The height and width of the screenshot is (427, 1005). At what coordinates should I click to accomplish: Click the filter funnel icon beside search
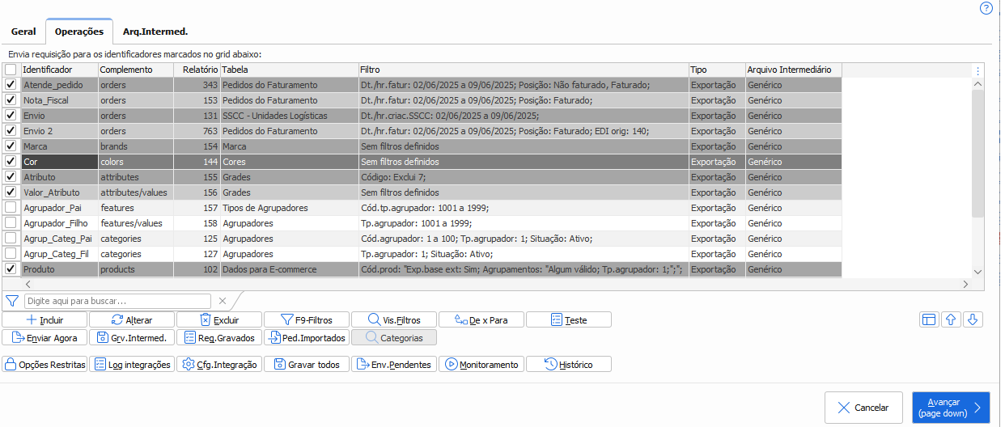click(12, 301)
